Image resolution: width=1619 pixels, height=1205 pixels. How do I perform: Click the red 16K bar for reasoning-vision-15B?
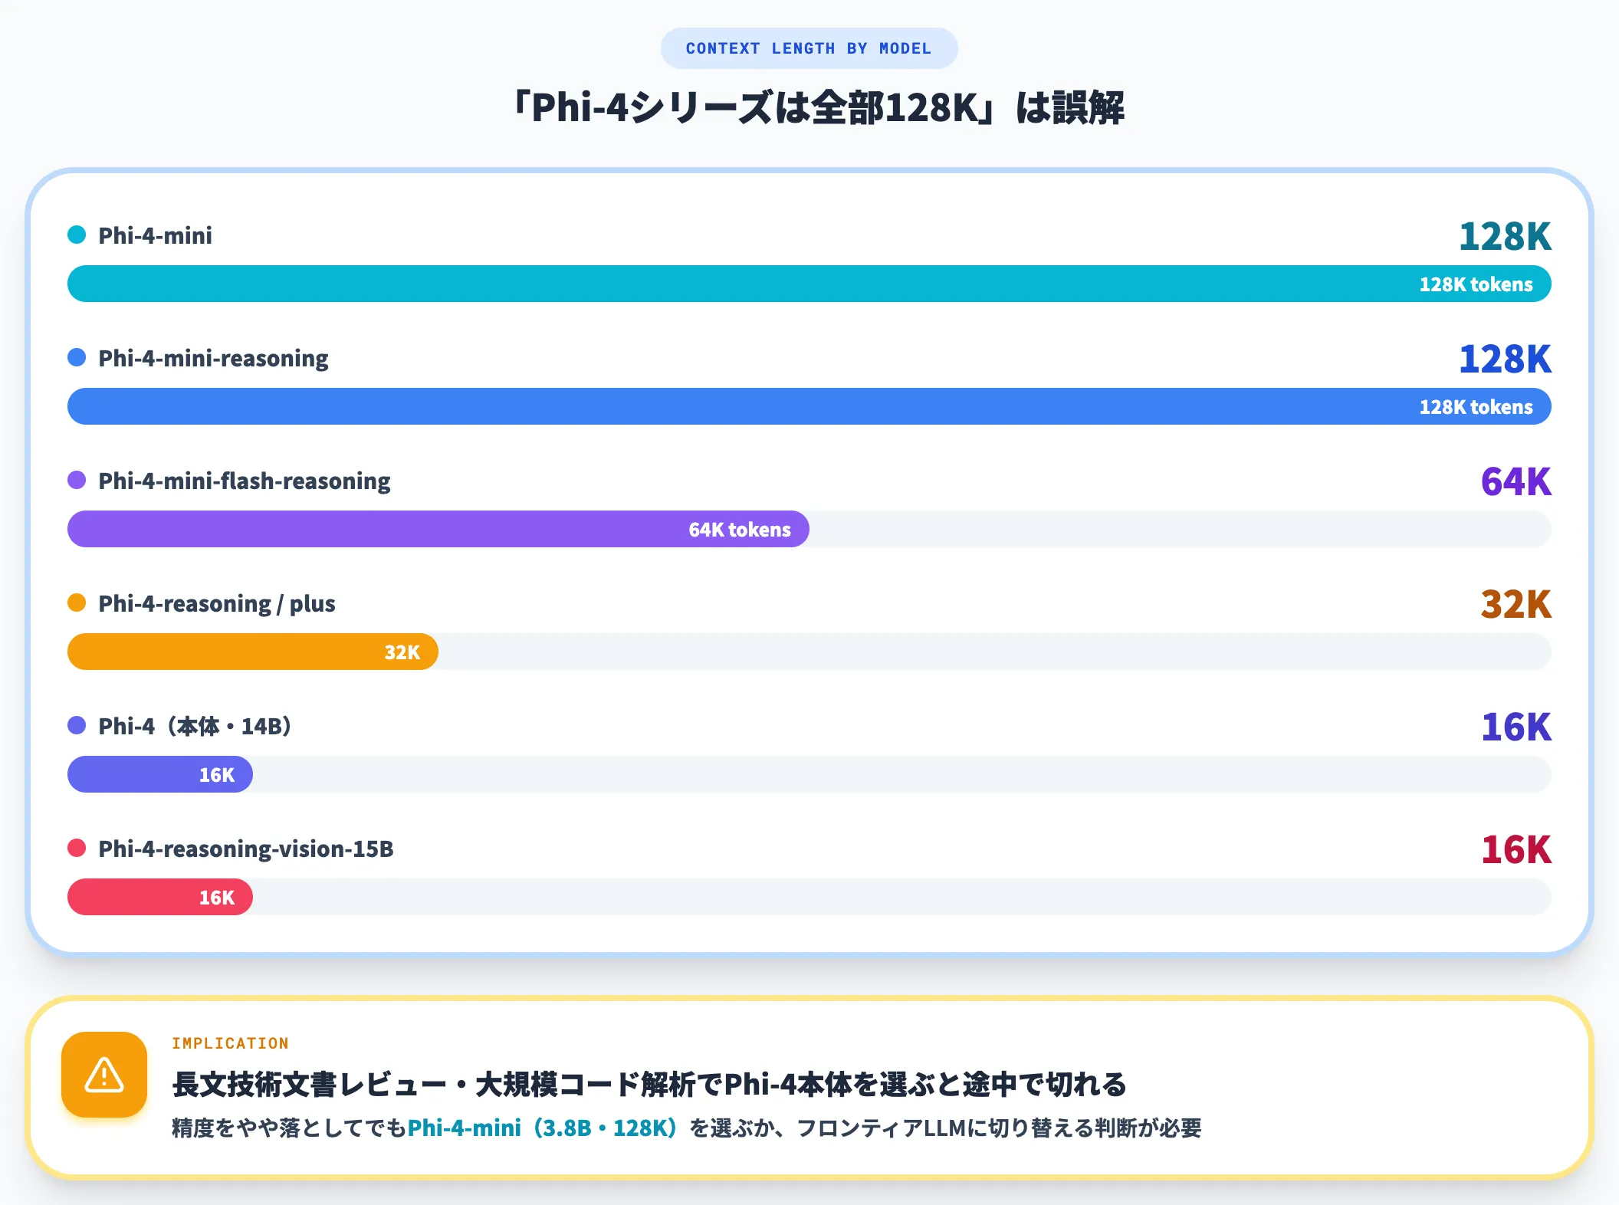point(160,897)
